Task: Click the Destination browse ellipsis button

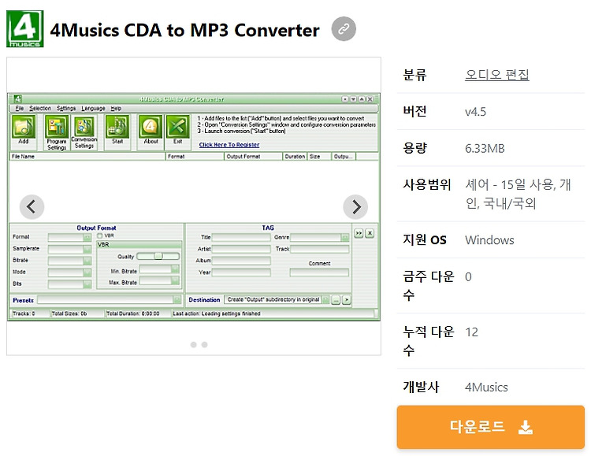Action: click(336, 300)
